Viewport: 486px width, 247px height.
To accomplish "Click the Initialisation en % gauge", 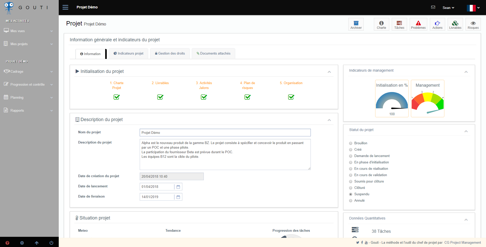I will [x=392, y=99].
